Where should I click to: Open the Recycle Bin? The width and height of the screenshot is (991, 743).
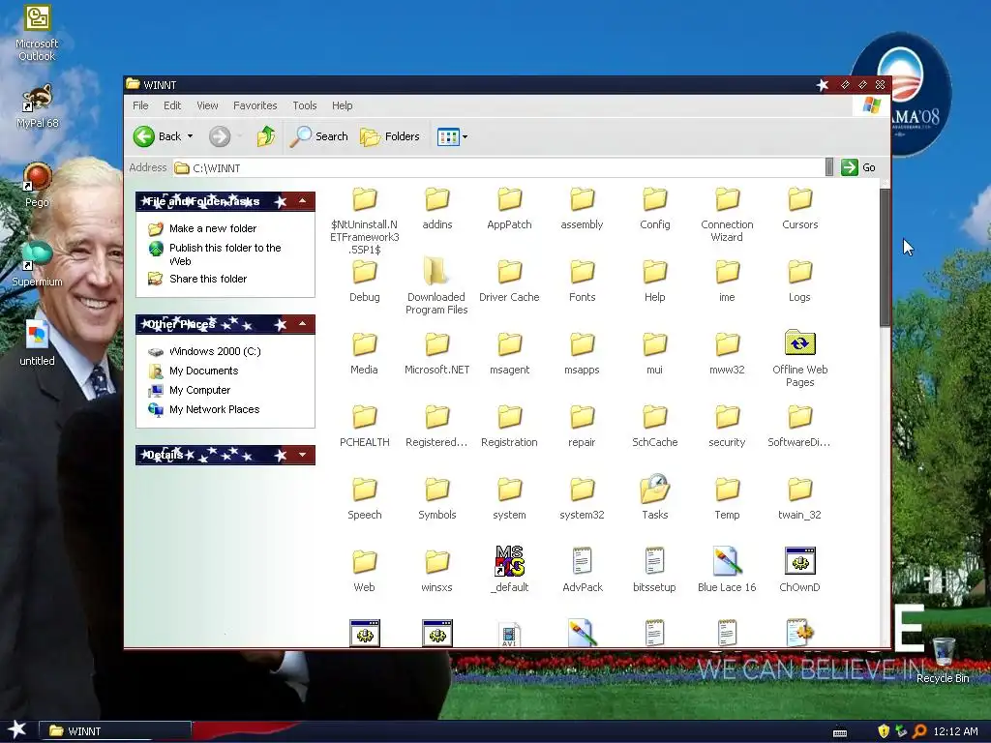click(x=943, y=660)
